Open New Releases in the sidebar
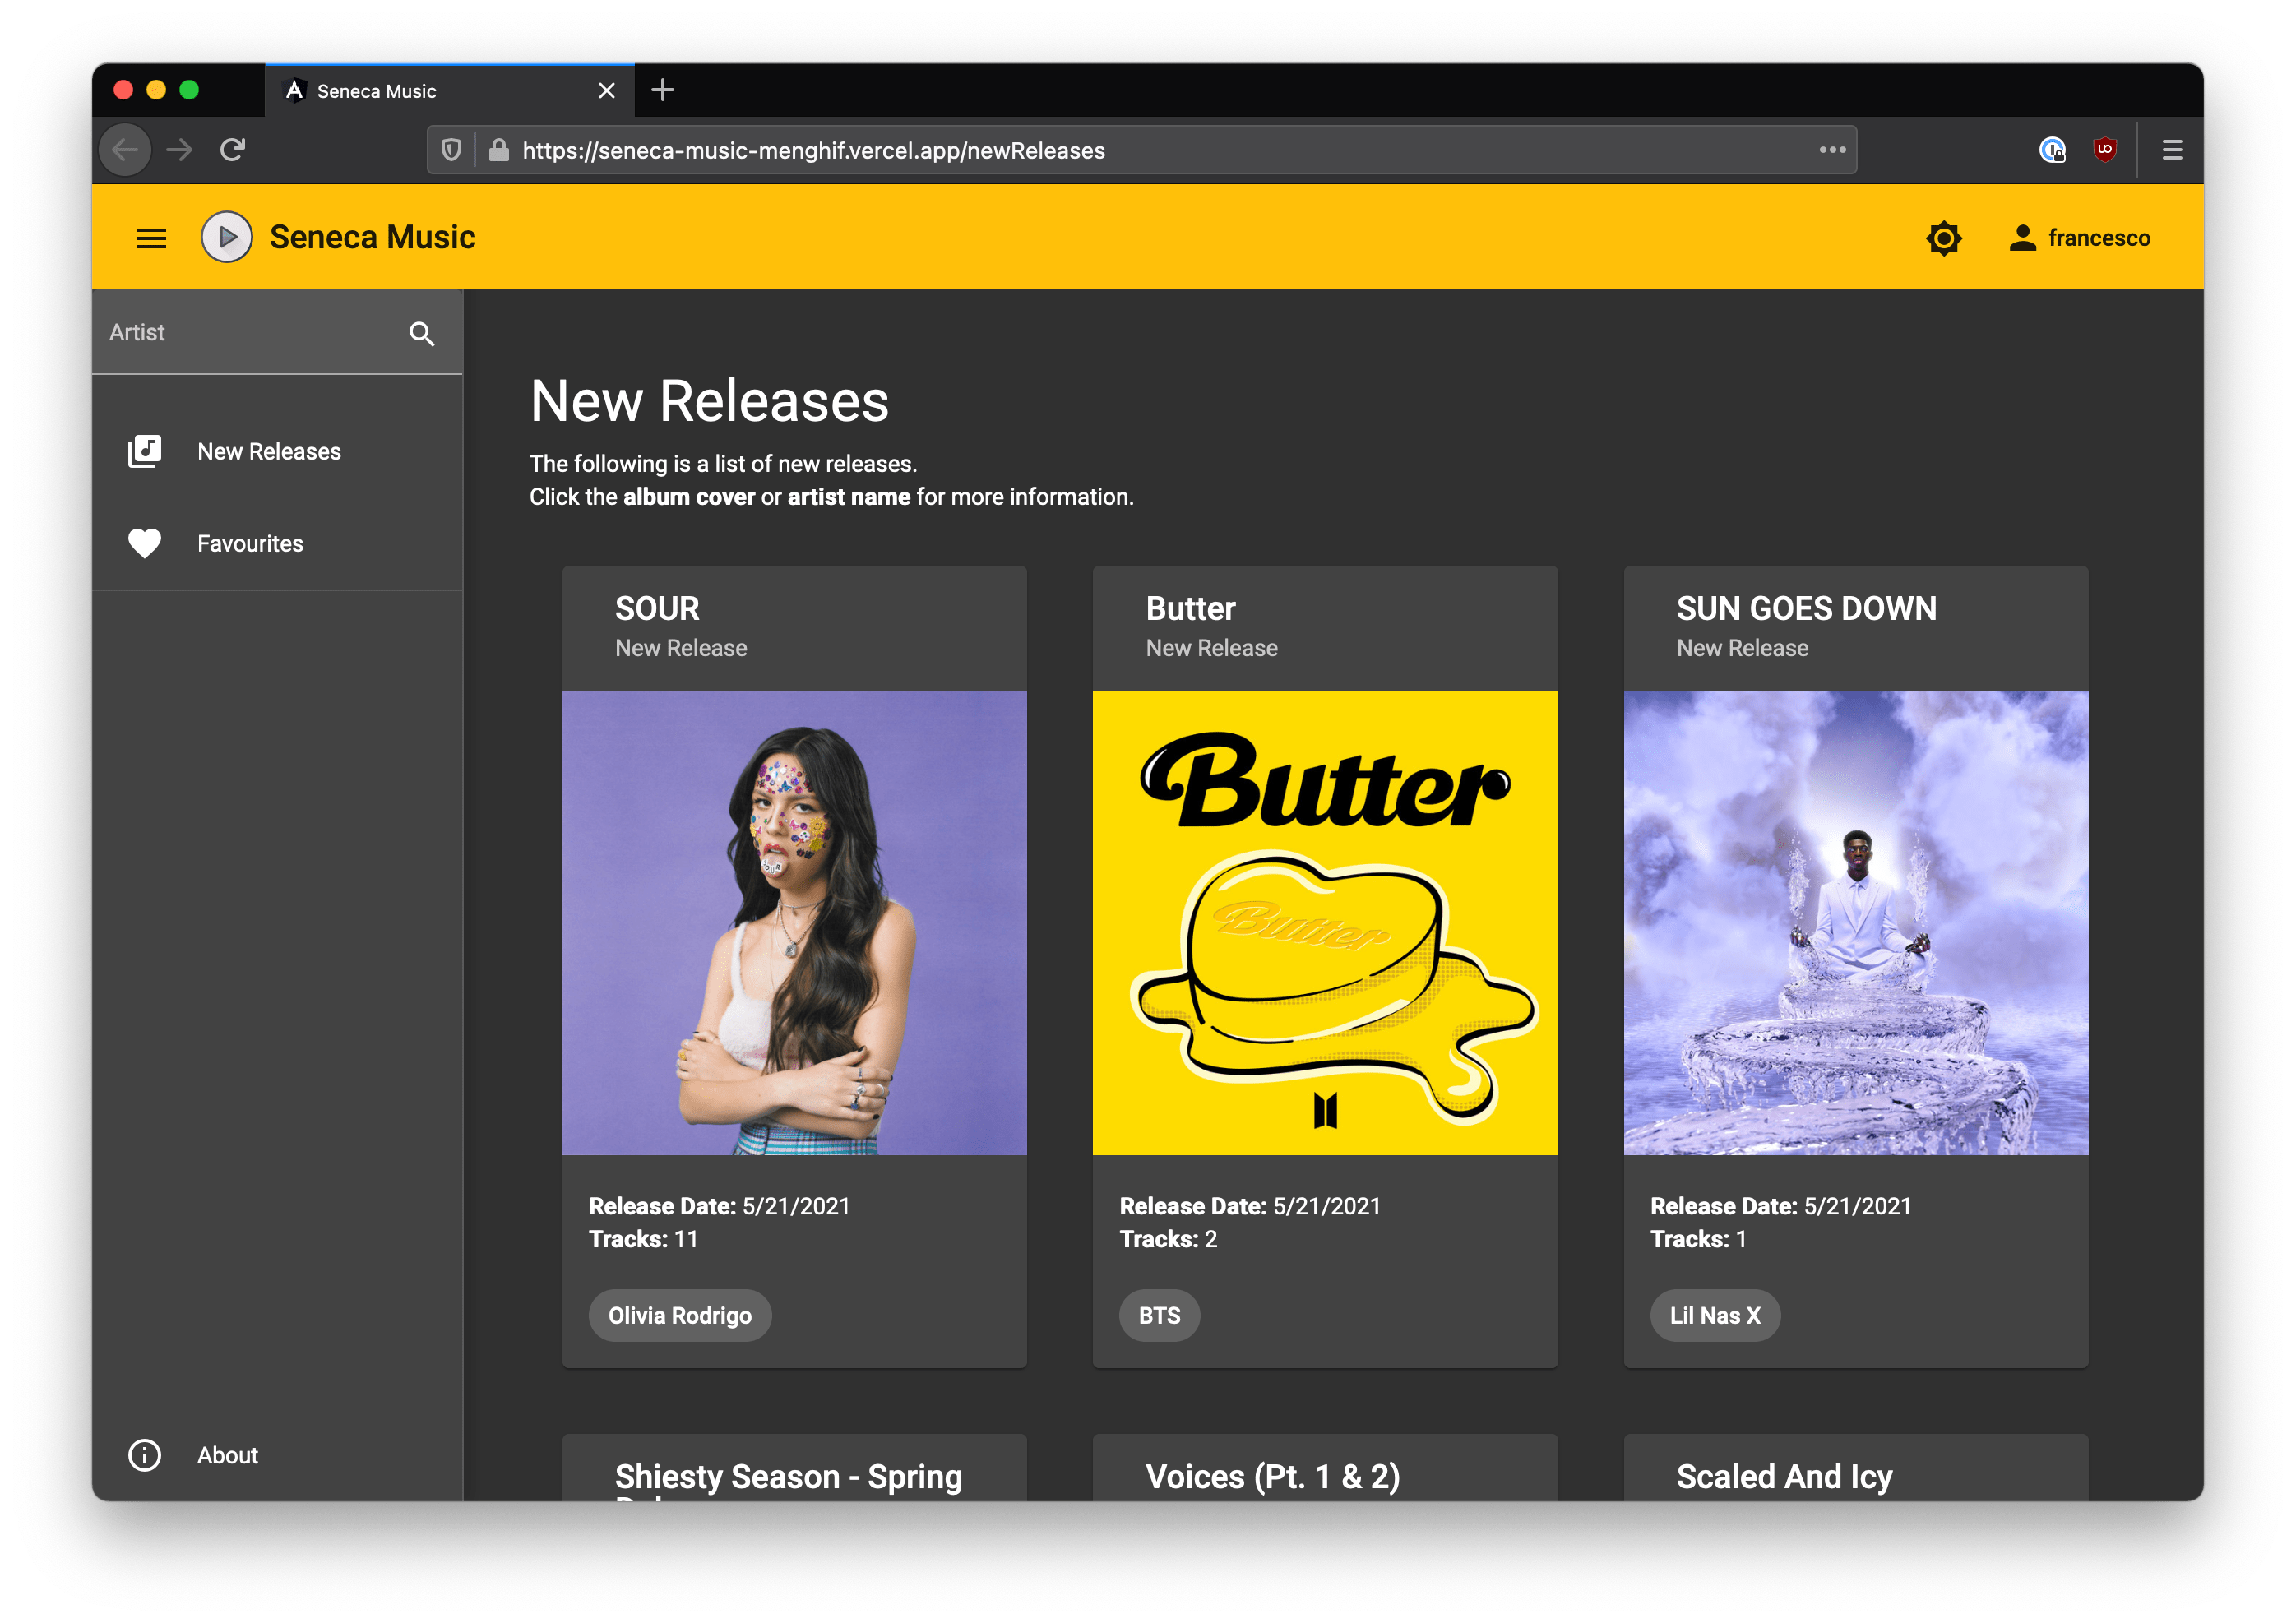2296x1623 pixels. [268, 452]
